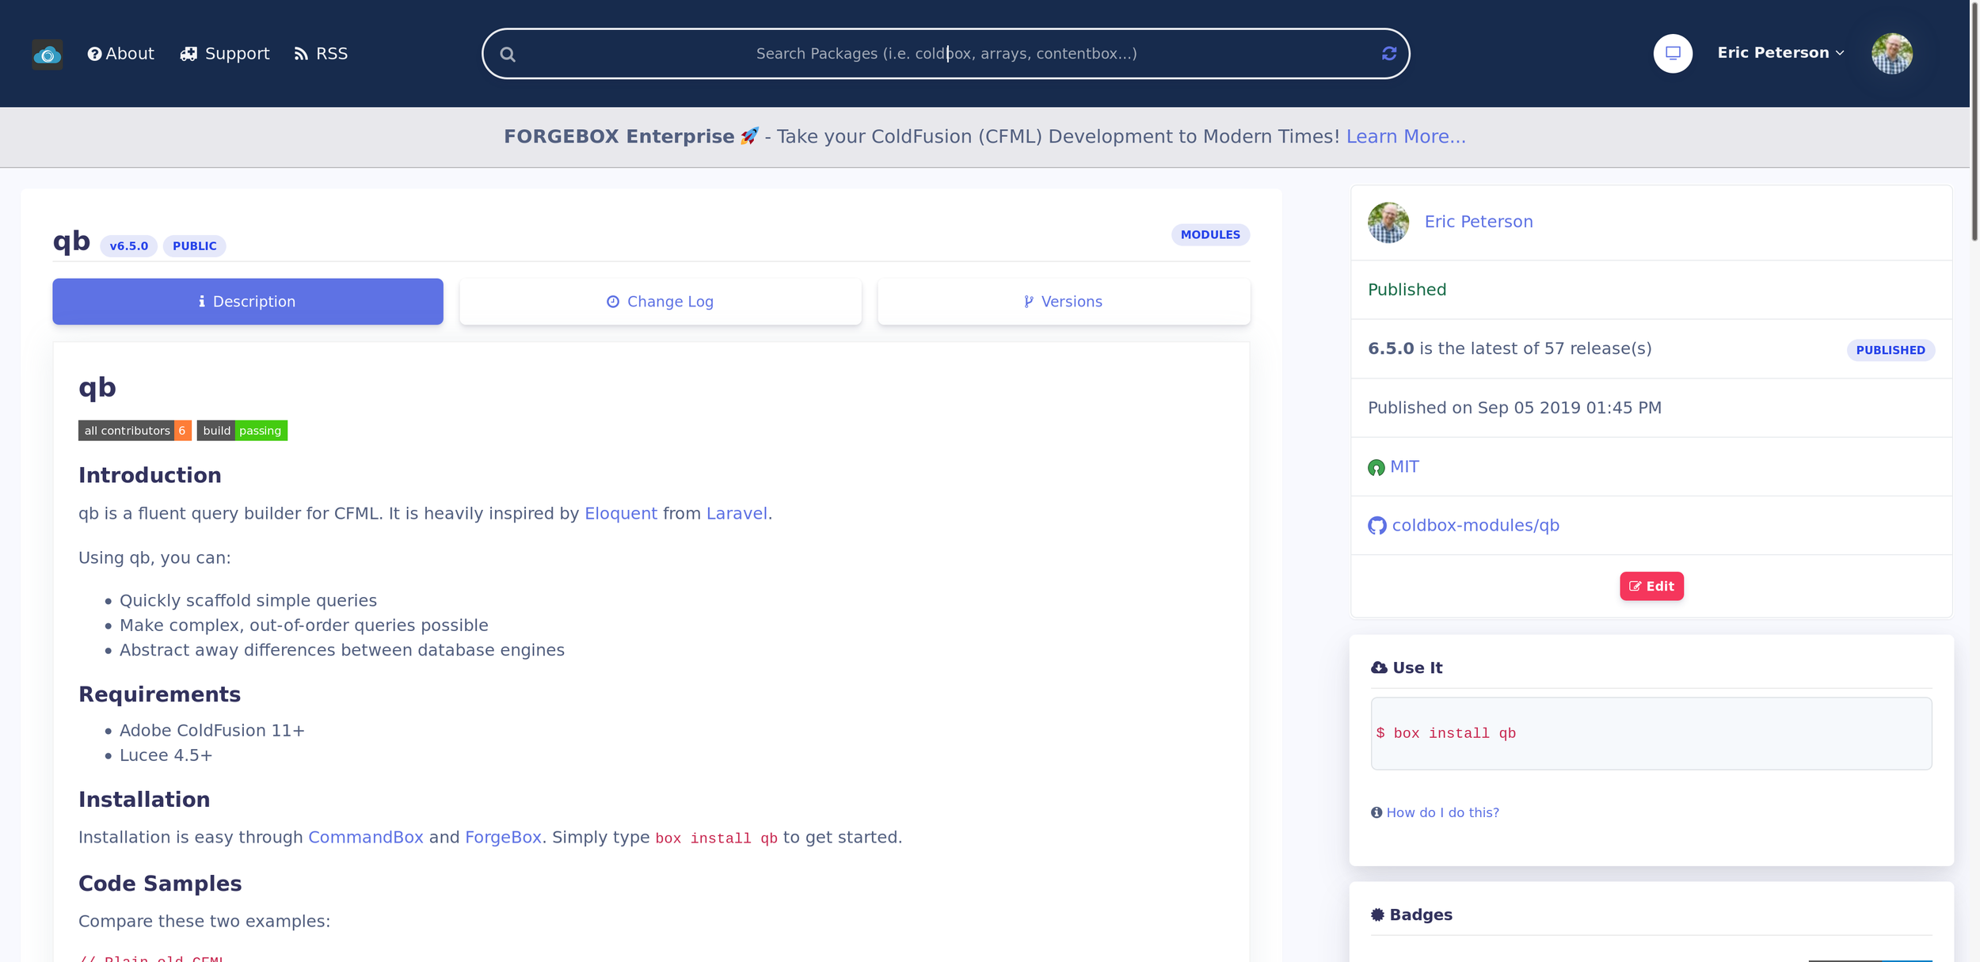
Task: Click the FORGEBOX Enterprise banner text
Action: coord(619,136)
